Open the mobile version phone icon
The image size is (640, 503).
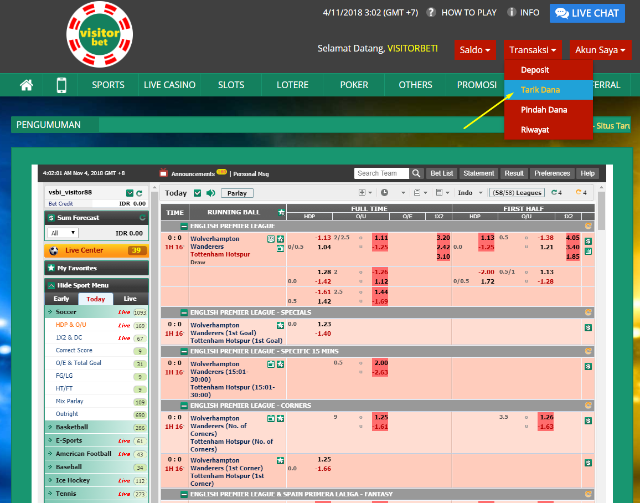pyautogui.click(x=61, y=85)
